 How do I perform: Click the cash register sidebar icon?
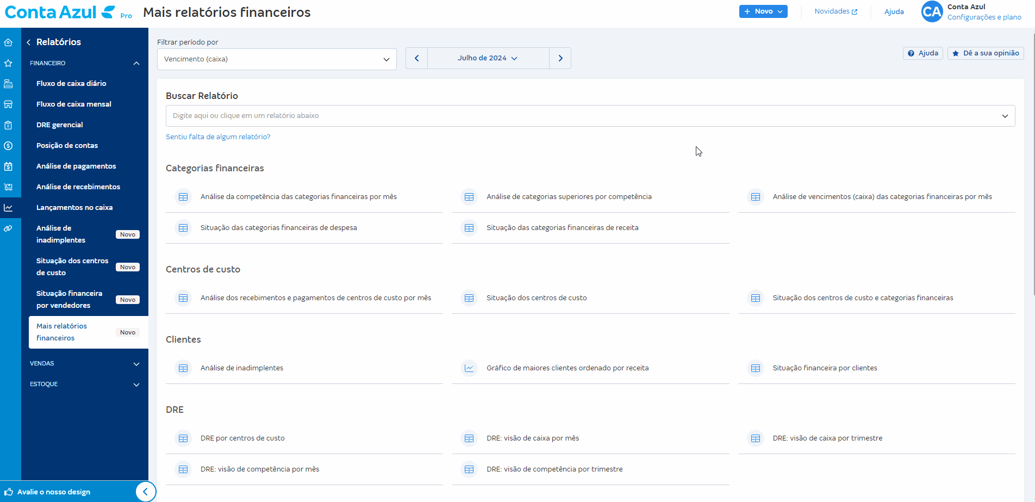(8, 84)
